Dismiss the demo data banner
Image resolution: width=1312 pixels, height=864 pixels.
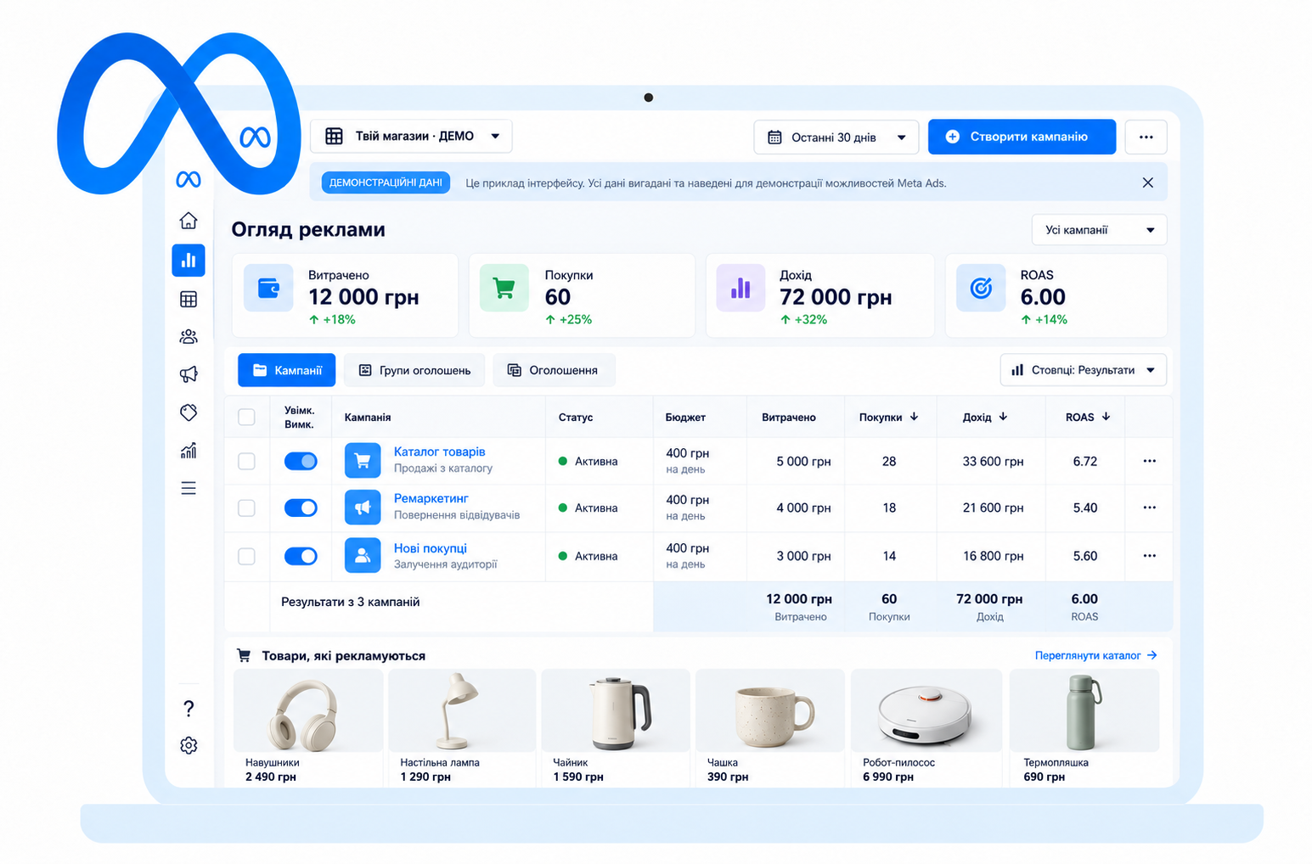click(x=1147, y=182)
